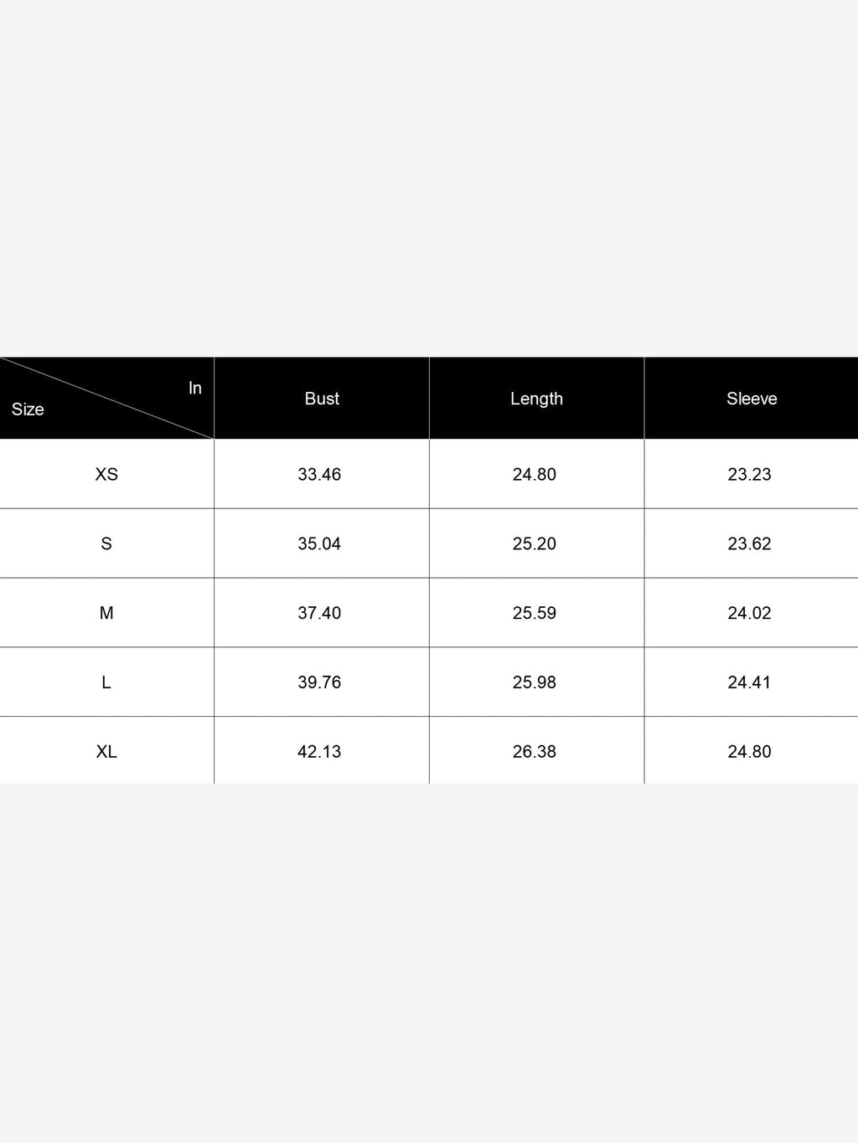Image resolution: width=858 pixels, height=1143 pixels.
Task: Click M bust value 37.40
Action: [319, 613]
